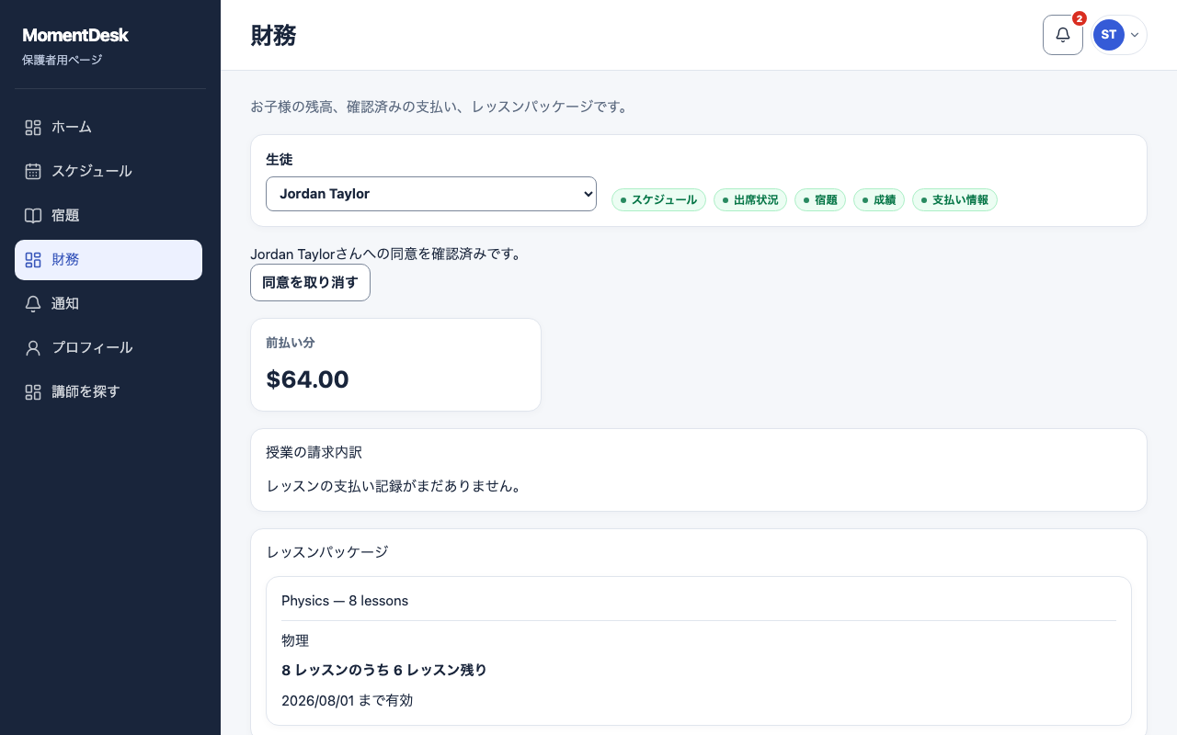Click the MomentDesk logo text
Viewport: 1177px width, 735px height.
[x=75, y=36]
